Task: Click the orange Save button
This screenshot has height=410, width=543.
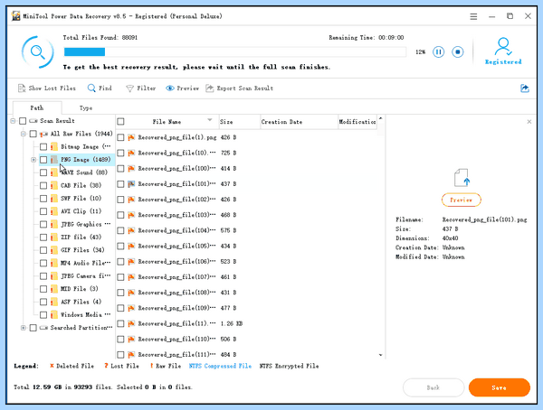Action: point(499,387)
